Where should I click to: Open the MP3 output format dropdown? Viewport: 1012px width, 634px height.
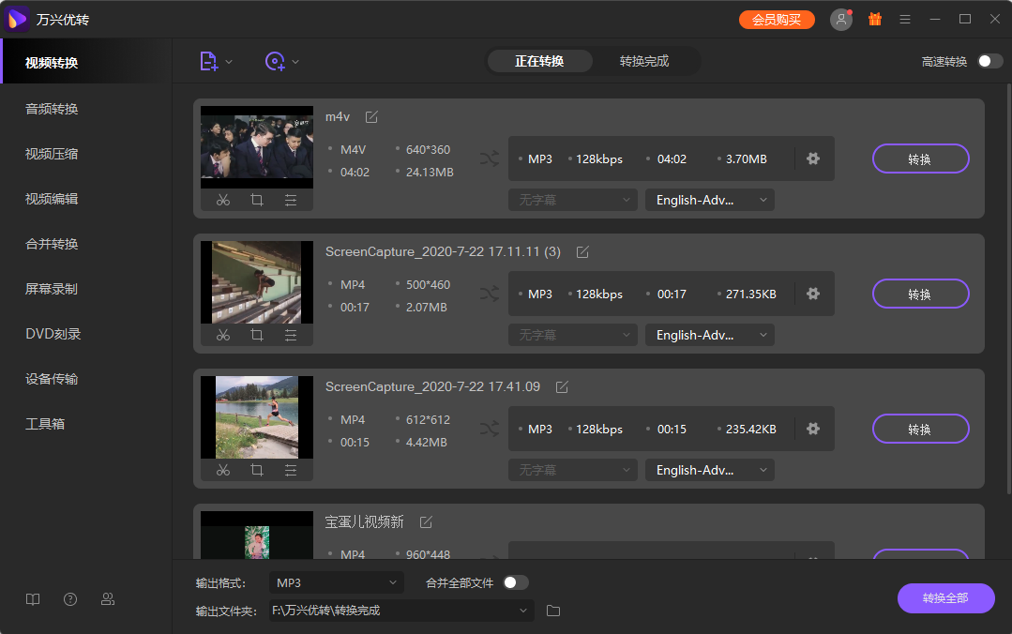336,581
